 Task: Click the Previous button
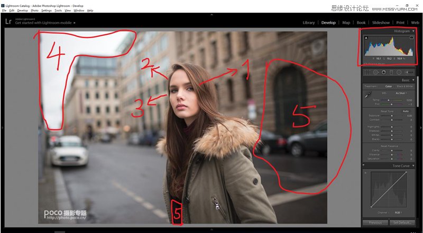[375, 223]
